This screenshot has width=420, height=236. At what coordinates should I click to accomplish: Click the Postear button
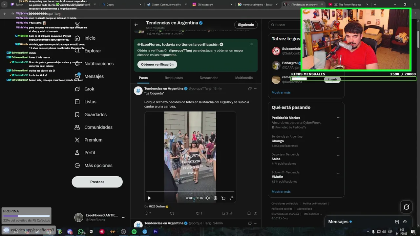point(97,182)
